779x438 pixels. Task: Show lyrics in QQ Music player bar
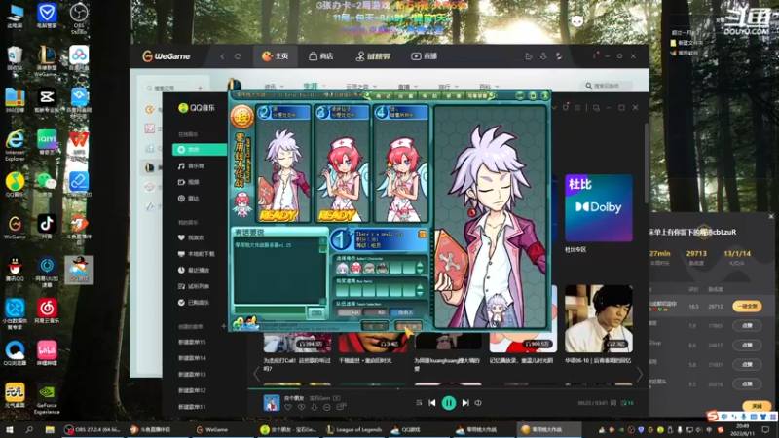pos(613,403)
